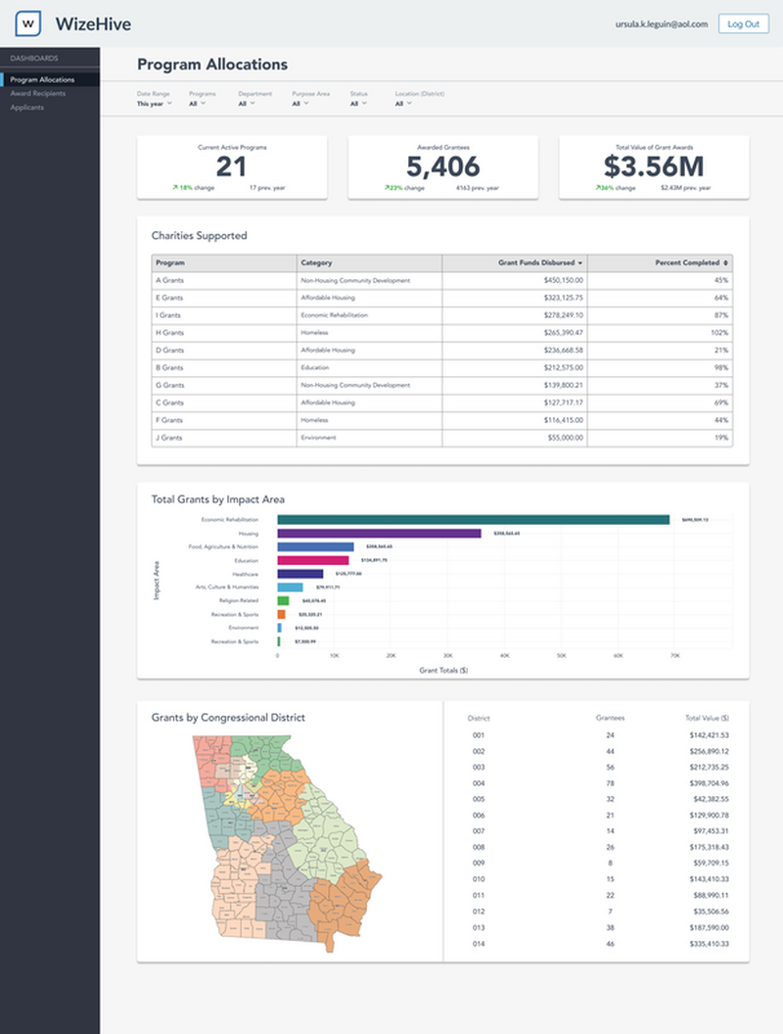Go to Award Recipients dashboard

point(37,94)
